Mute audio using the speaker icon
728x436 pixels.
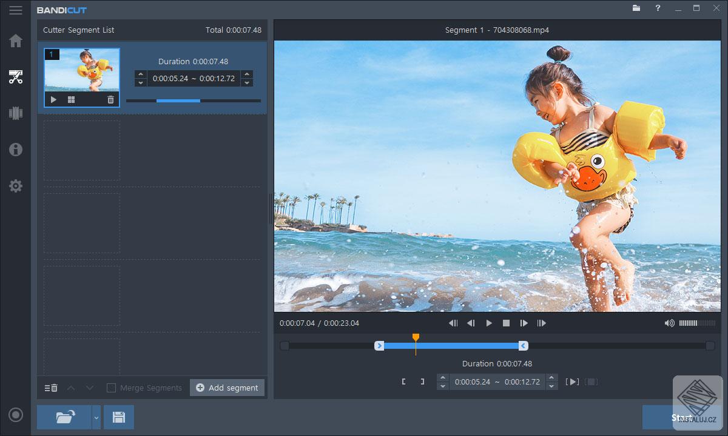click(669, 323)
